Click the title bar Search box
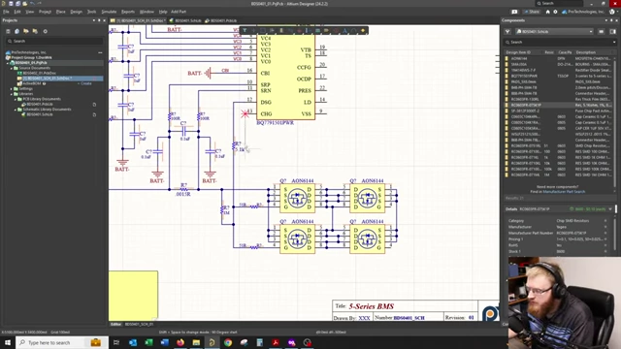Image resolution: width=621 pixels, height=349 pixels. [559, 3]
